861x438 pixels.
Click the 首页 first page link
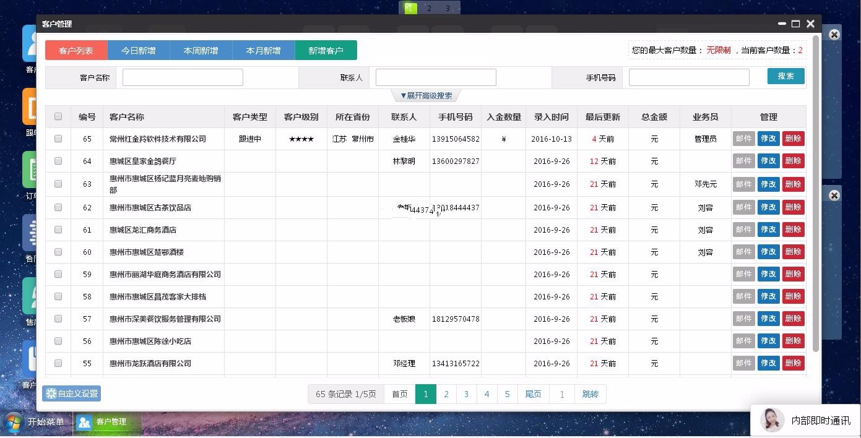coord(400,394)
